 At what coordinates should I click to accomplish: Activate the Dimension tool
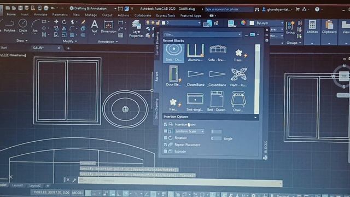(108, 27)
